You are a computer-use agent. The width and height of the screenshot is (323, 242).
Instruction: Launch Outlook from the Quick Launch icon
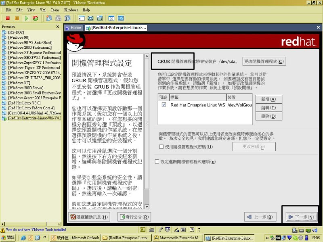[31, 238]
